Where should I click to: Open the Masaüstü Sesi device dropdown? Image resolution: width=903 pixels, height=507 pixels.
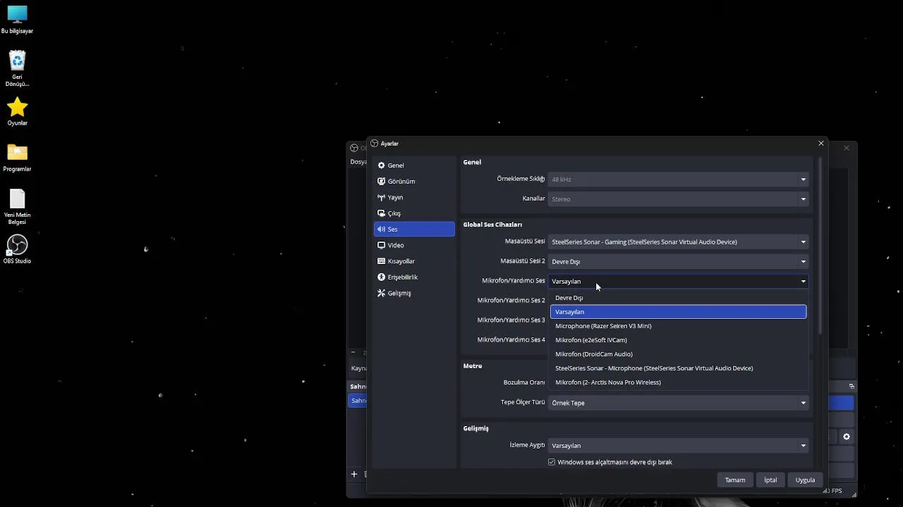(678, 242)
